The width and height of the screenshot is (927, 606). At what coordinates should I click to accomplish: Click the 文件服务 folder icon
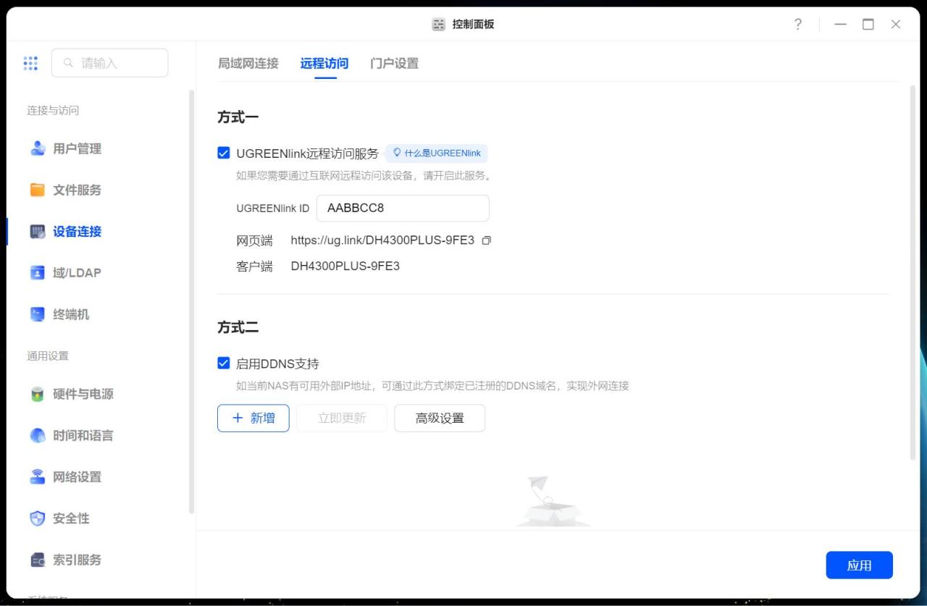tap(38, 190)
